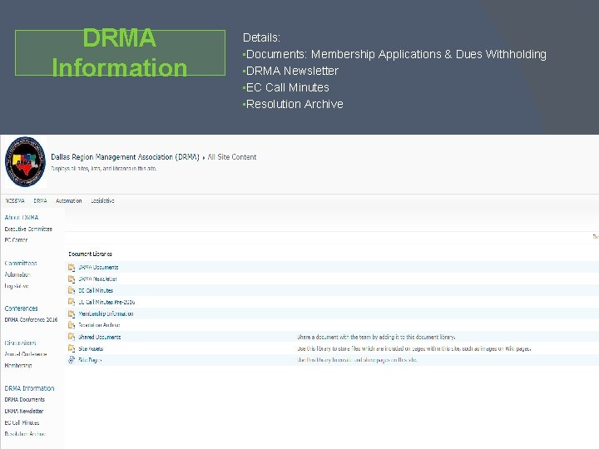Open DRMA Documents library link
599x449 pixels.
pos(98,267)
